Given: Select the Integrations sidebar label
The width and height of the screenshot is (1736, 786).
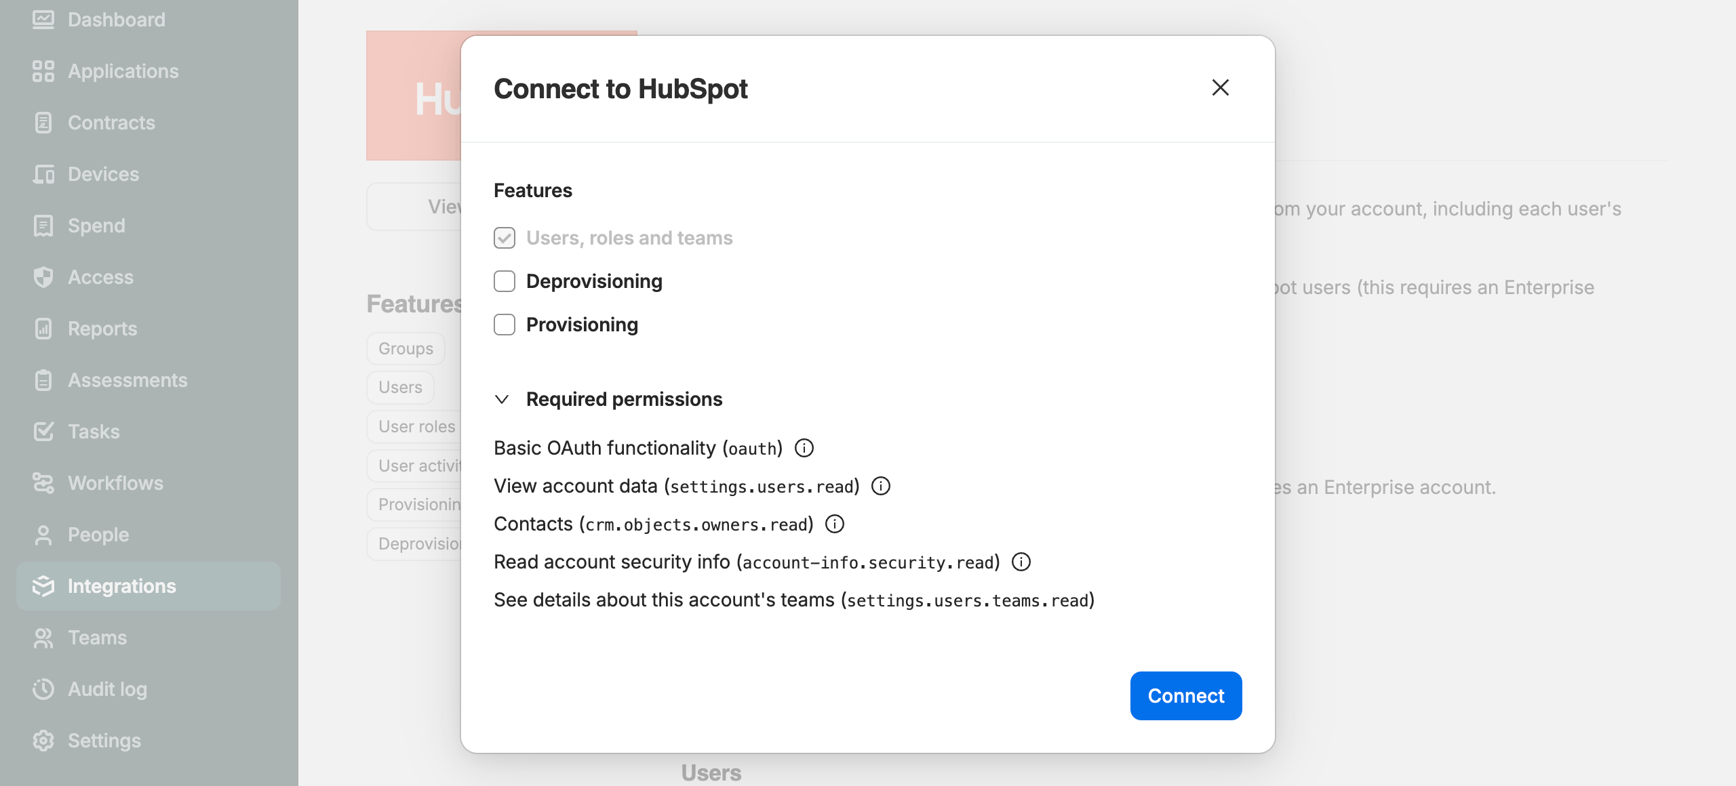Looking at the screenshot, I should pos(122,586).
